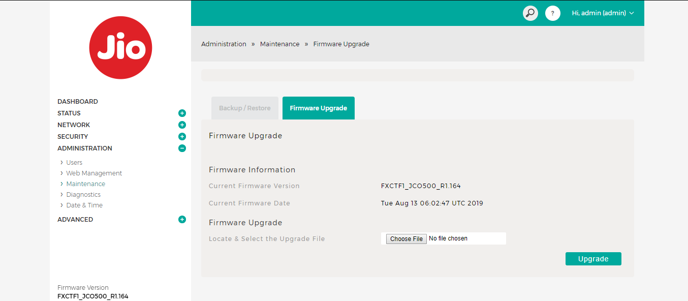This screenshot has width=688, height=301.
Task: Open Web Management settings
Action: (94, 173)
